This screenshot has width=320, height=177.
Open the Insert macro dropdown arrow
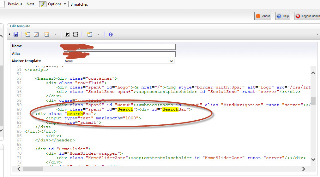point(55,34)
